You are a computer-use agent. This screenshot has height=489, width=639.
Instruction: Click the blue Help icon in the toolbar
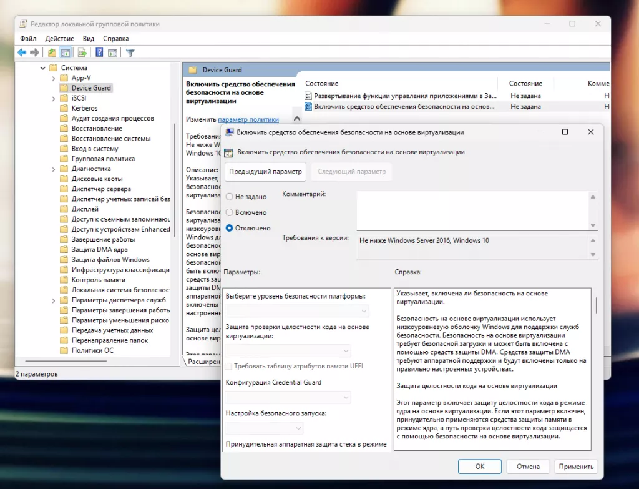99,52
